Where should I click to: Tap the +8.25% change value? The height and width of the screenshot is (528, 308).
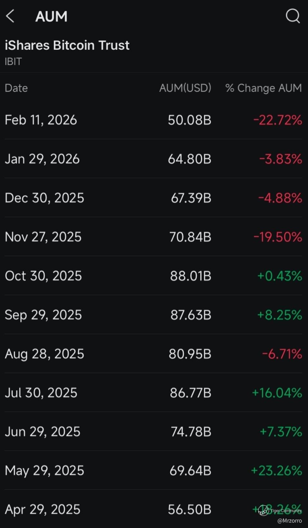pos(279,315)
